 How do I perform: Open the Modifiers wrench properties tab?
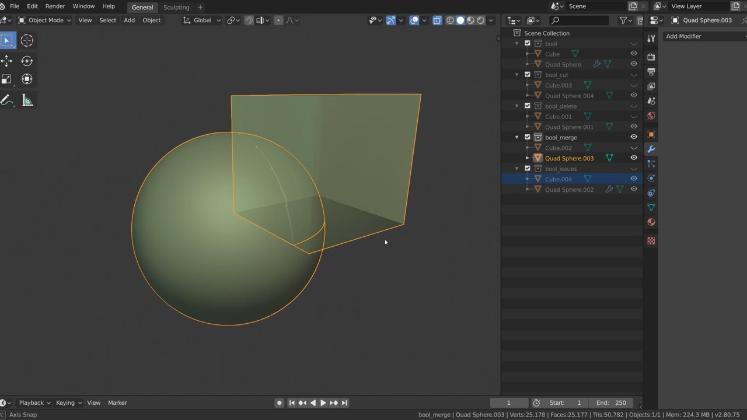pyautogui.click(x=651, y=149)
